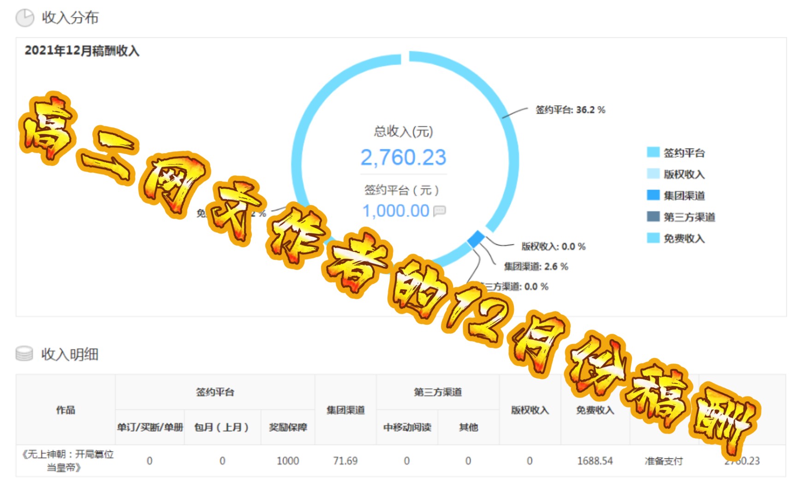
Task: Toggle the 签约平台 legend swatch
Action: pos(653,152)
